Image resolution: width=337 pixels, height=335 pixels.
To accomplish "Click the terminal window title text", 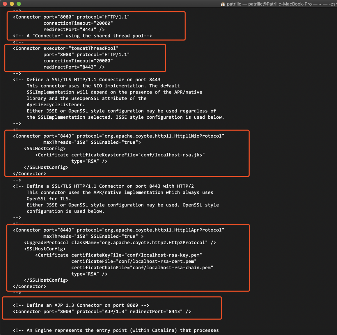I will coord(282,4).
